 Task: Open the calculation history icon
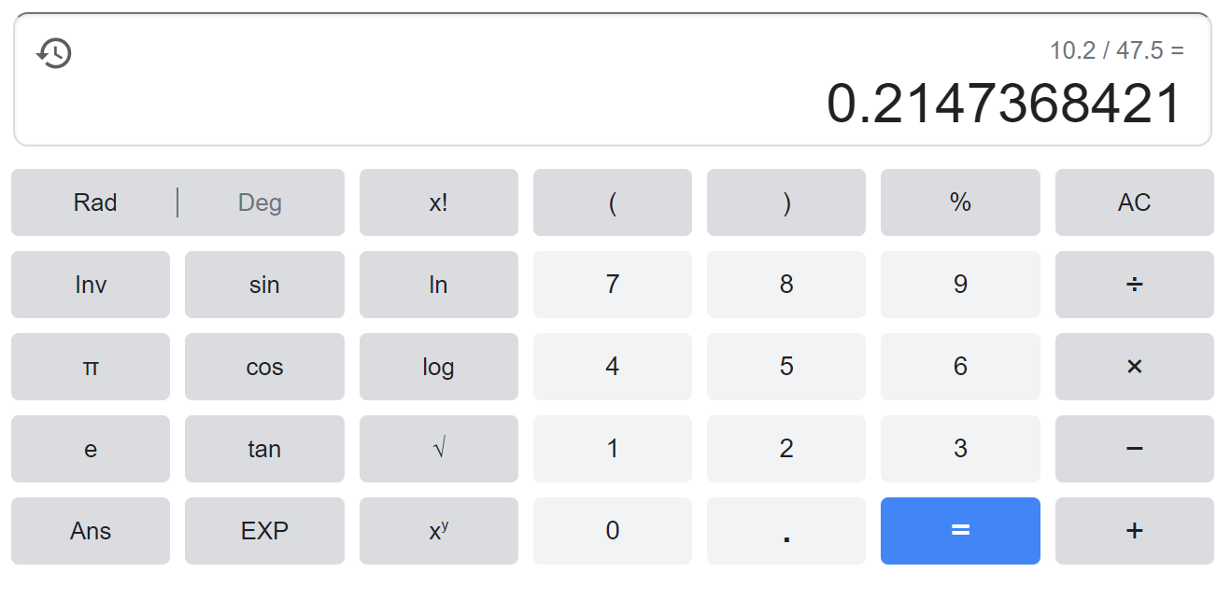tap(54, 53)
